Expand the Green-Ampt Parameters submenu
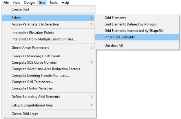Image resolution: width=181 pixels, height=119 pixels. (x=30, y=47)
